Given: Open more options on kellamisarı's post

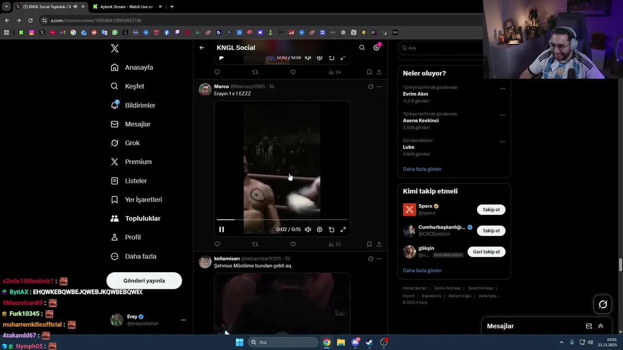Looking at the screenshot, I should click(379, 259).
